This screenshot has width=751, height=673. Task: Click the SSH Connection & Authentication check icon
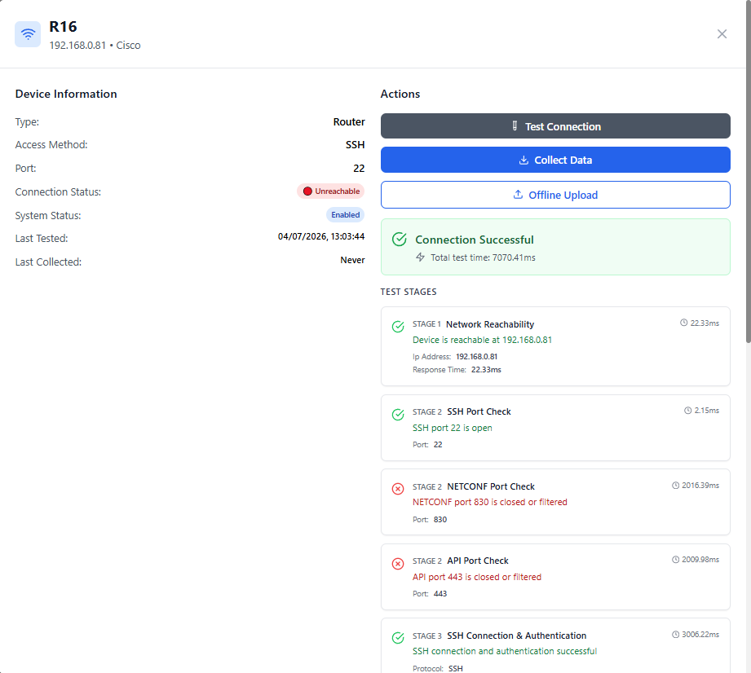398,638
